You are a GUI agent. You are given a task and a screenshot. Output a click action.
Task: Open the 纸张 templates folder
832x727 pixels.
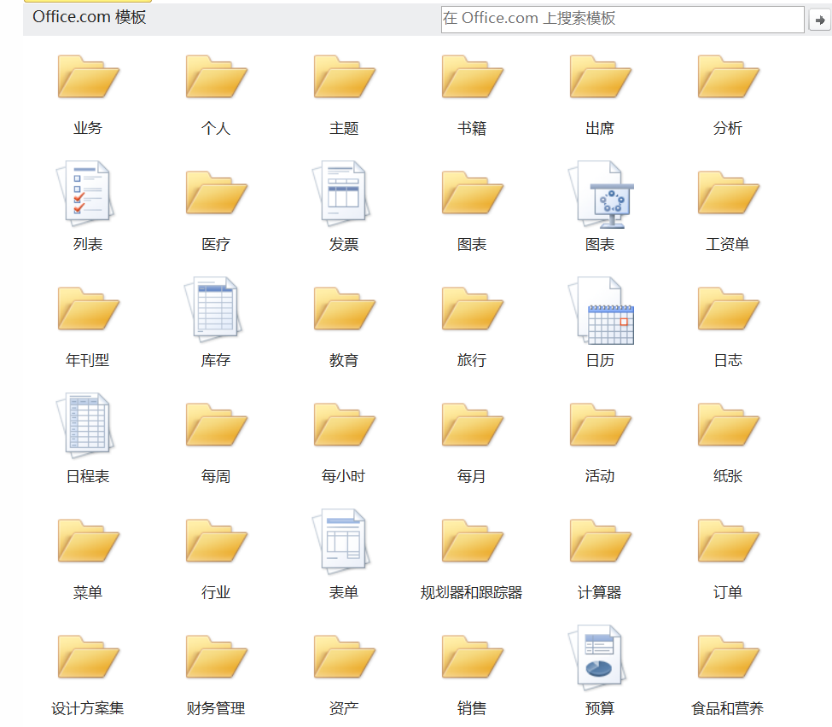(x=728, y=426)
